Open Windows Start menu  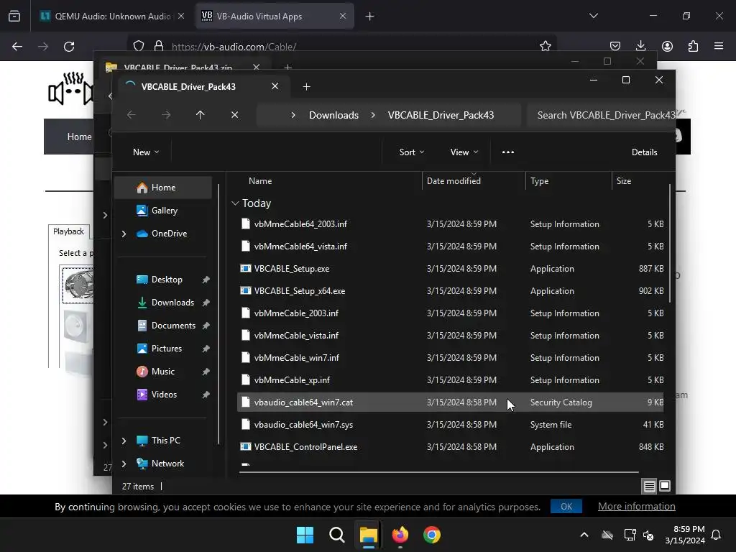click(x=305, y=535)
